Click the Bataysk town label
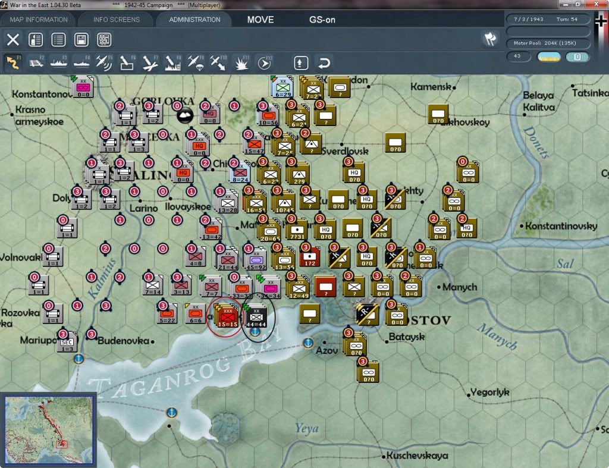 407,337
